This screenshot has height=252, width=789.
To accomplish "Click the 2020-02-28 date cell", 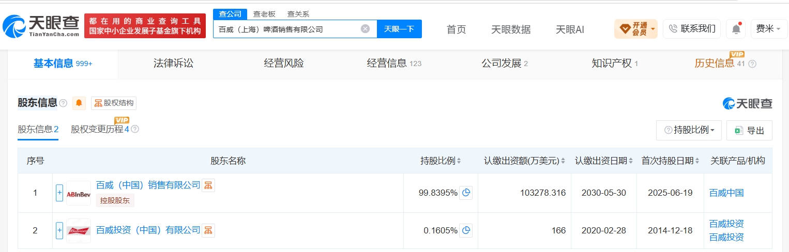I will (604, 230).
